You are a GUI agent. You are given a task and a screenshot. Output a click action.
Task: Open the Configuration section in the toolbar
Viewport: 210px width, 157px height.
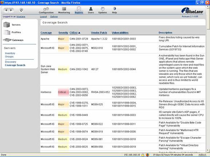pos(46,10)
